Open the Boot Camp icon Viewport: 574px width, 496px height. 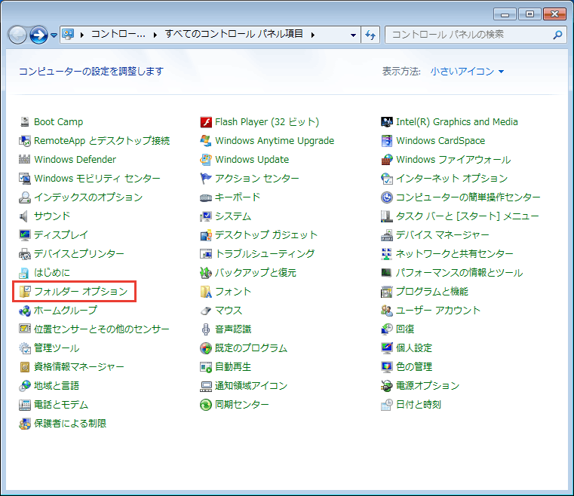point(25,122)
